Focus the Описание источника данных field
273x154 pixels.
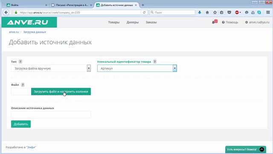pos(51,115)
